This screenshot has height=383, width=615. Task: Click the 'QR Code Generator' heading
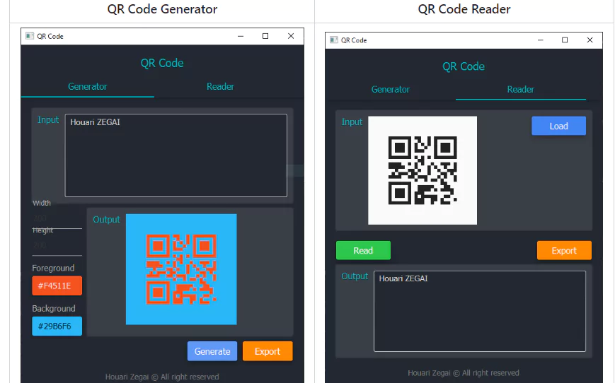pyautogui.click(x=162, y=9)
